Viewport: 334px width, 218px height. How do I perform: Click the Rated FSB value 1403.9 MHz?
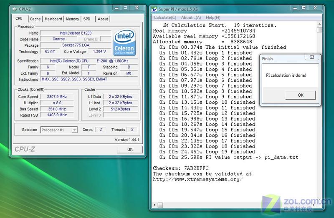point(57,115)
